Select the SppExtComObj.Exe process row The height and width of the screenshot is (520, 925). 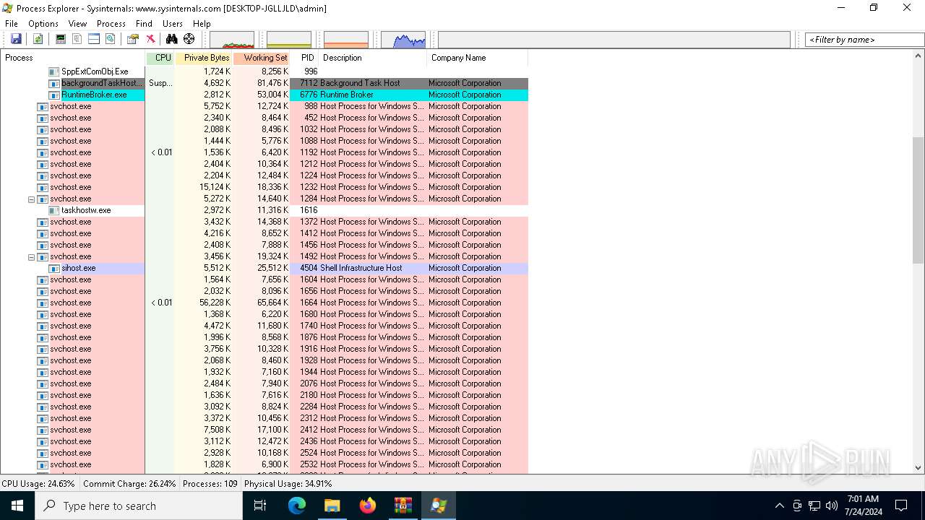click(264, 71)
